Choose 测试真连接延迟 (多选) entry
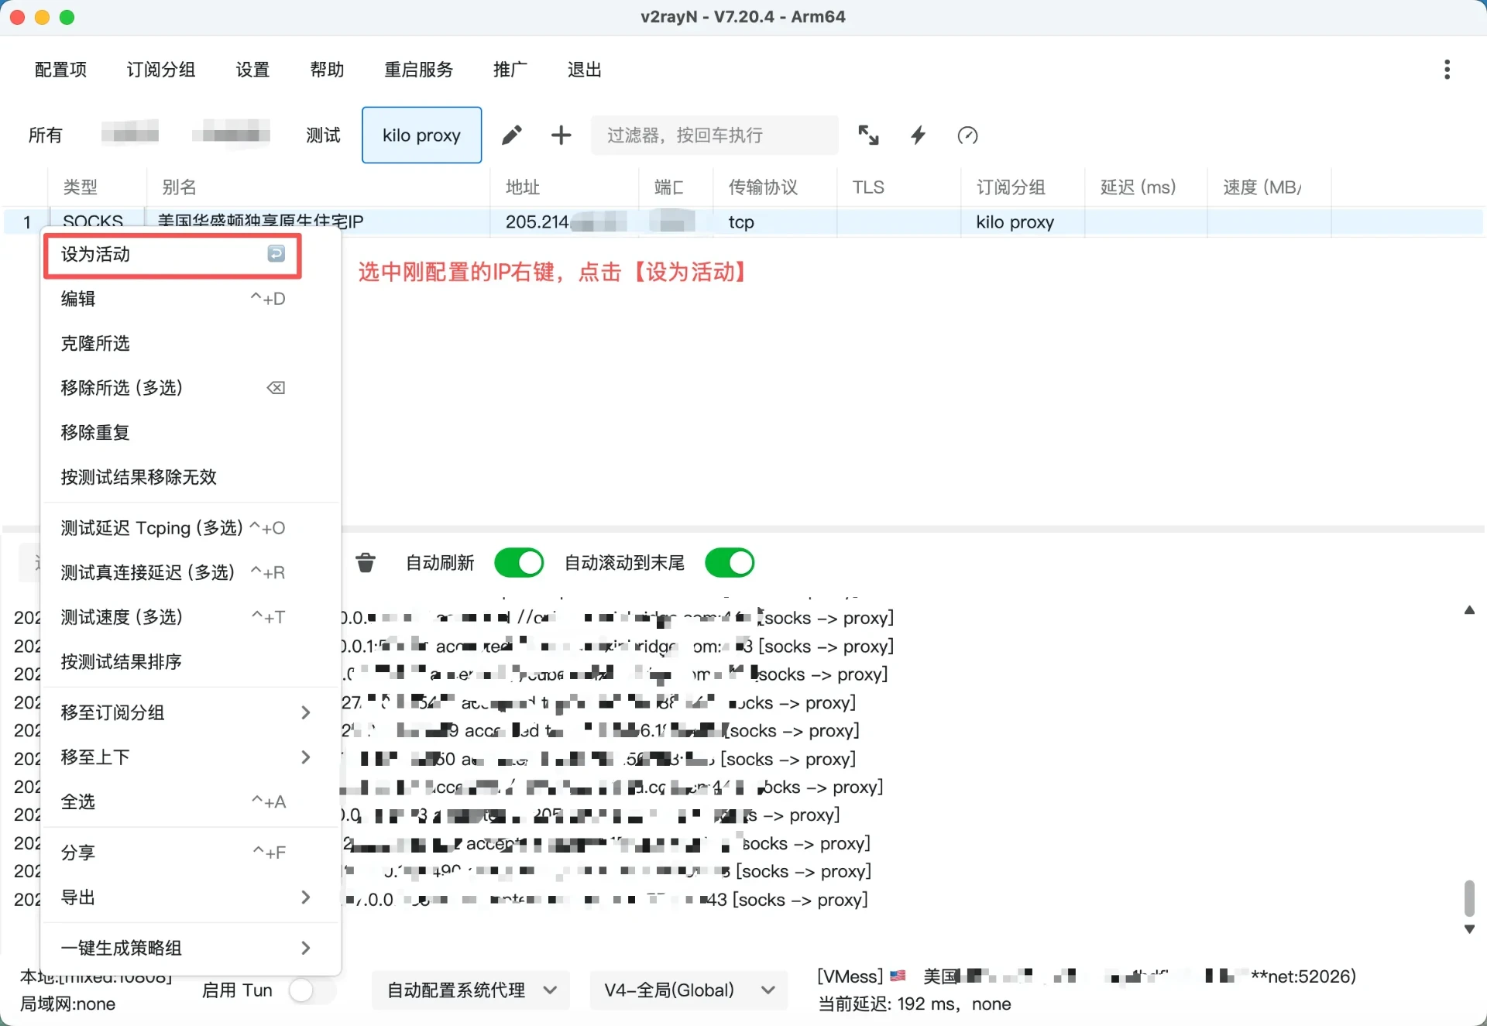 coord(191,572)
